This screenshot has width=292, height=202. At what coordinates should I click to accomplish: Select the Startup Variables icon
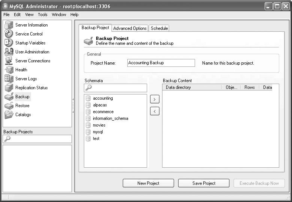[x=9, y=43]
